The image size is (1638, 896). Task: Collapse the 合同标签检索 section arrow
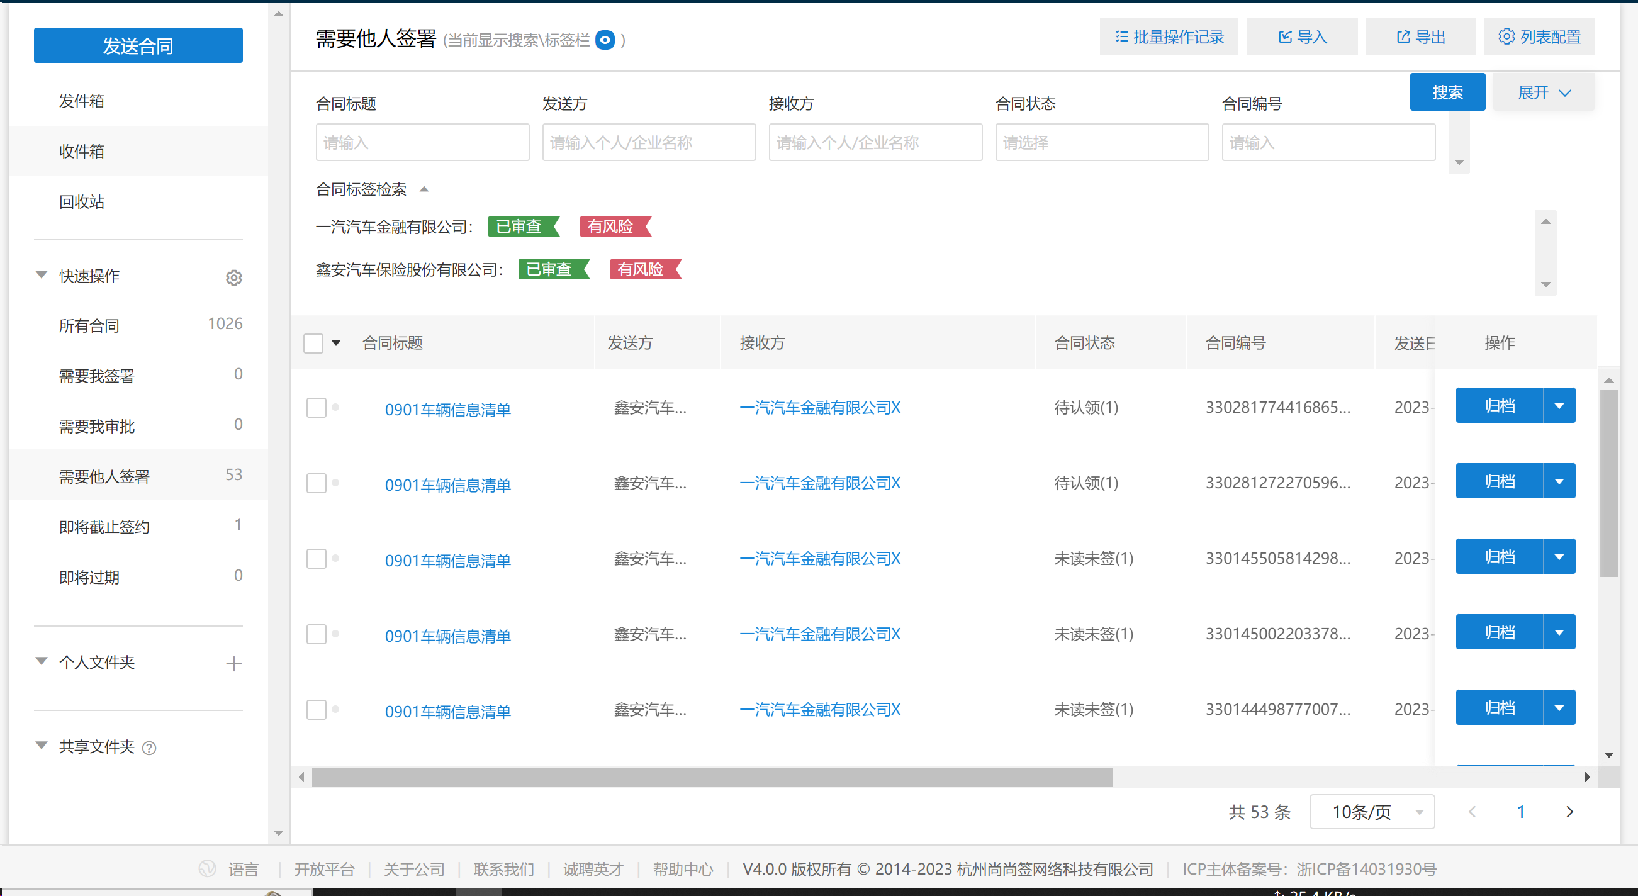(x=424, y=189)
